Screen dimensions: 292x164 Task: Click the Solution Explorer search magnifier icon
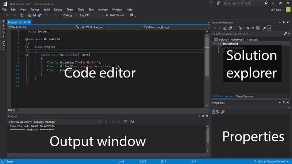[x=285, y=34]
